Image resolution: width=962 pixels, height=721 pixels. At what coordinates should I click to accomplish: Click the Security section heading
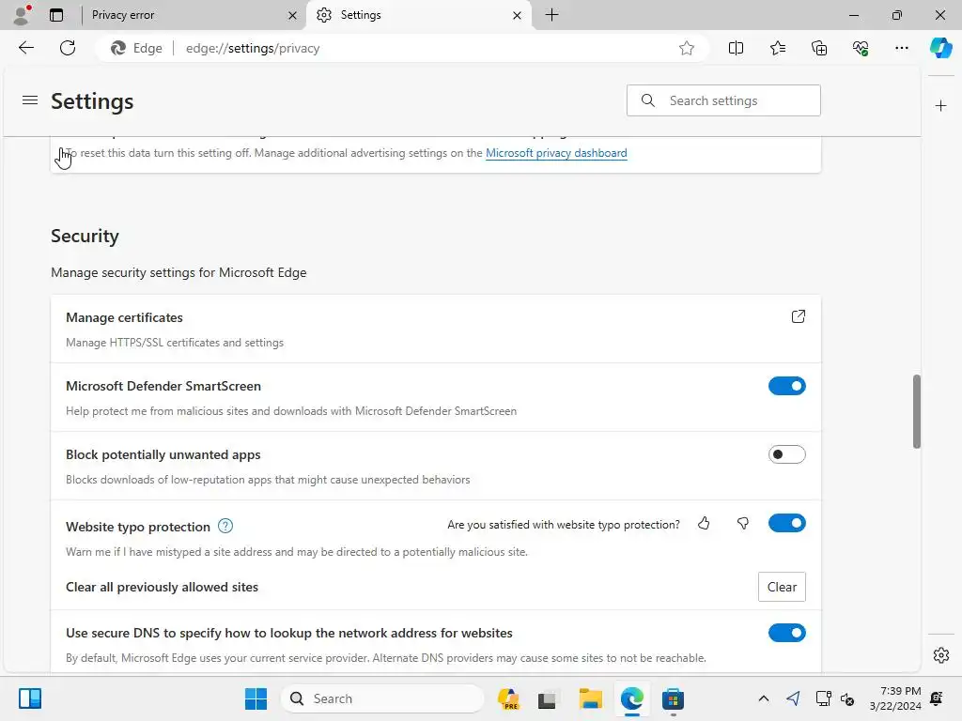coord(85,236)
